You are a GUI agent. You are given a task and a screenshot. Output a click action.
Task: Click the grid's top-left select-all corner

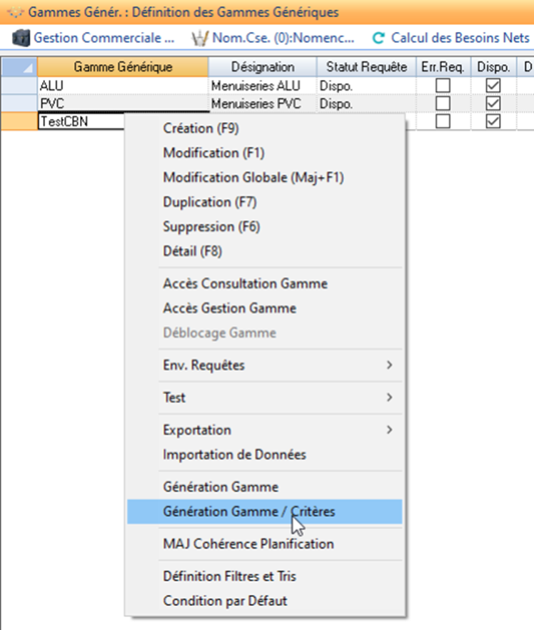19,67
